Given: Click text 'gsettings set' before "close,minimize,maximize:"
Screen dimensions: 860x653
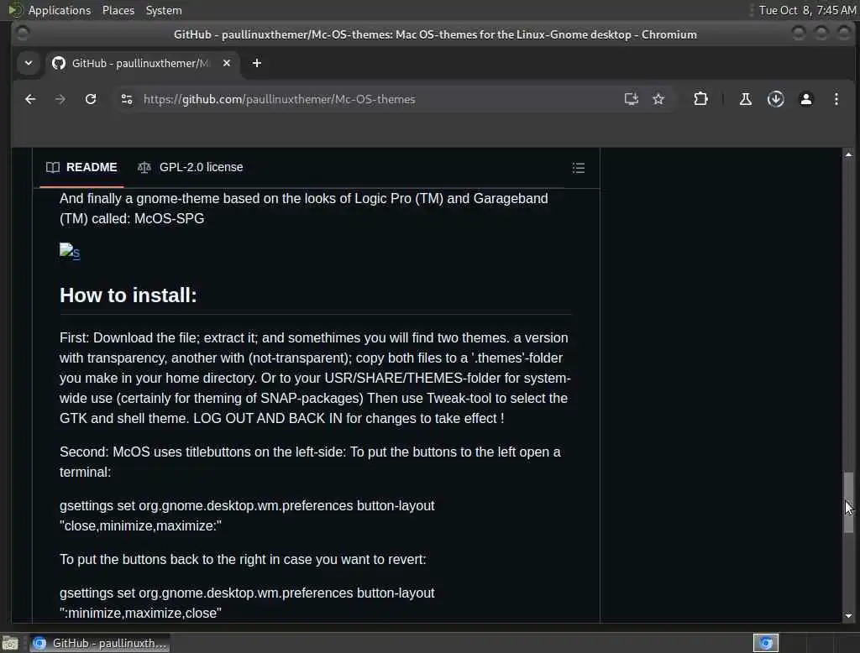Looking at the screenshot, I should (97, 505).
